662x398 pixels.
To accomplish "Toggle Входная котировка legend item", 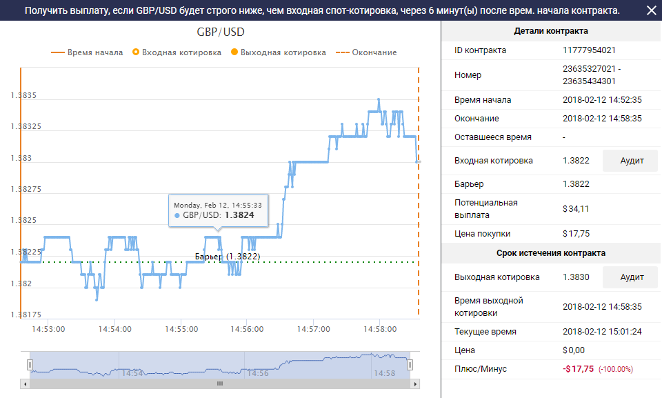I will (177, 52).
